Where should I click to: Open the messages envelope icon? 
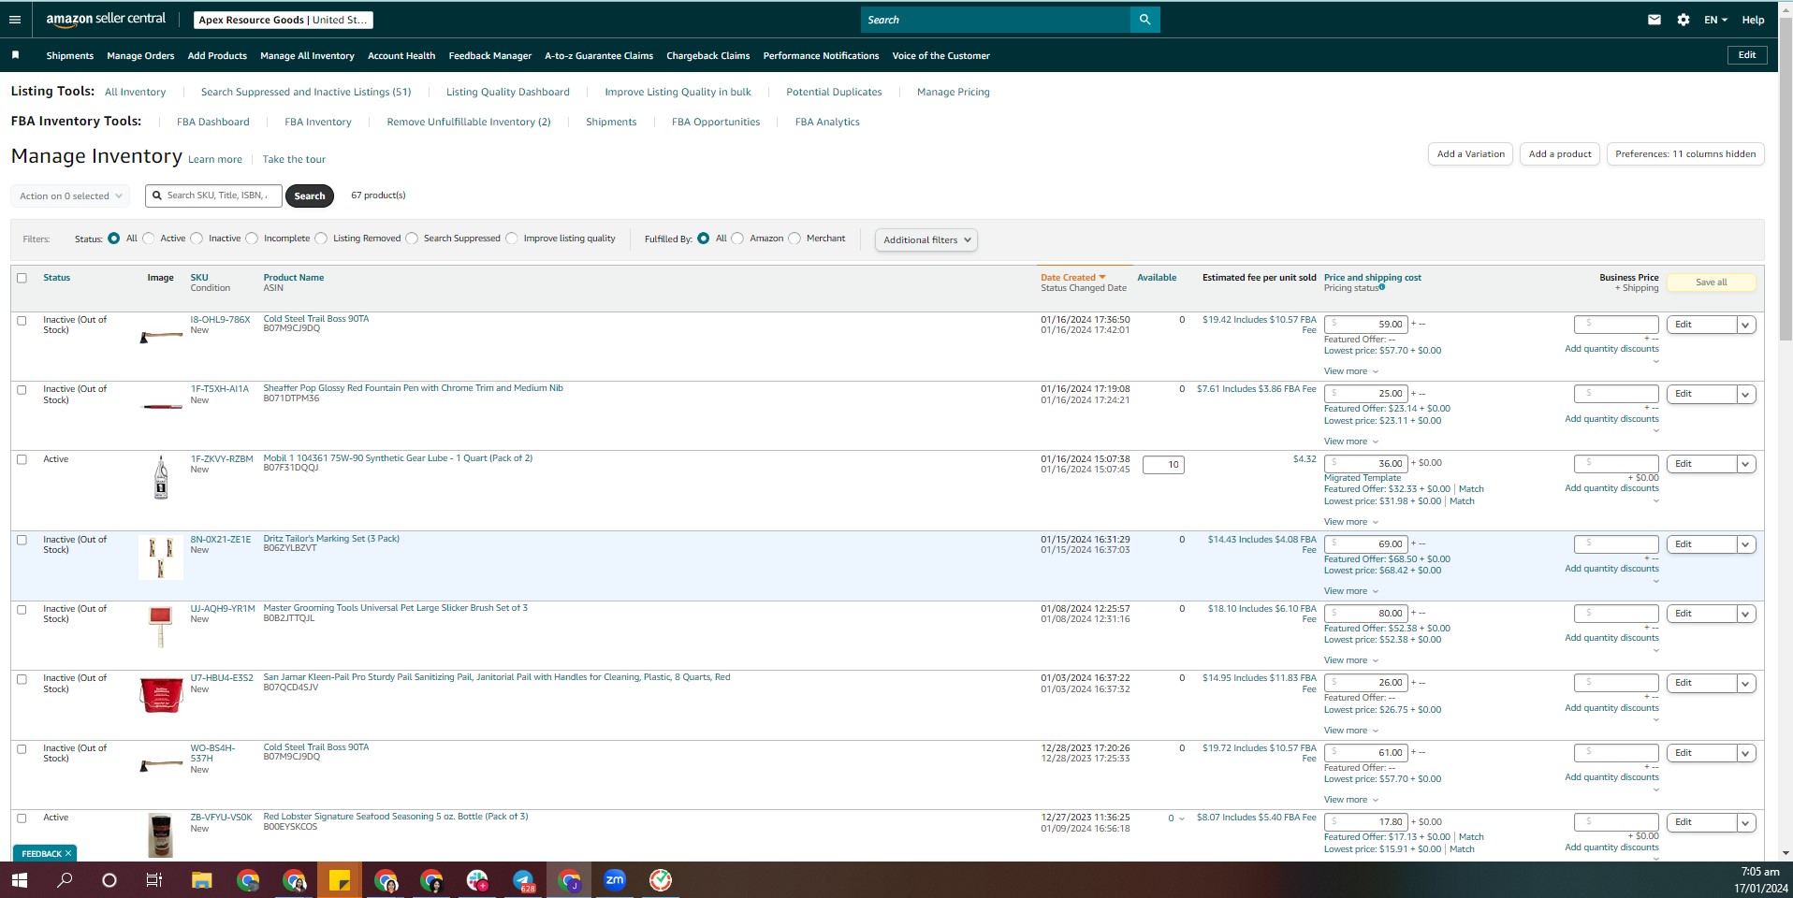point(1655,20)
